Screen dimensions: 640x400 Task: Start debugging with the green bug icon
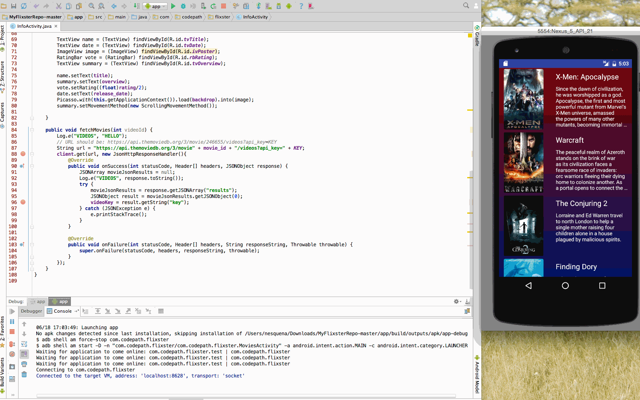pos(183,6)
